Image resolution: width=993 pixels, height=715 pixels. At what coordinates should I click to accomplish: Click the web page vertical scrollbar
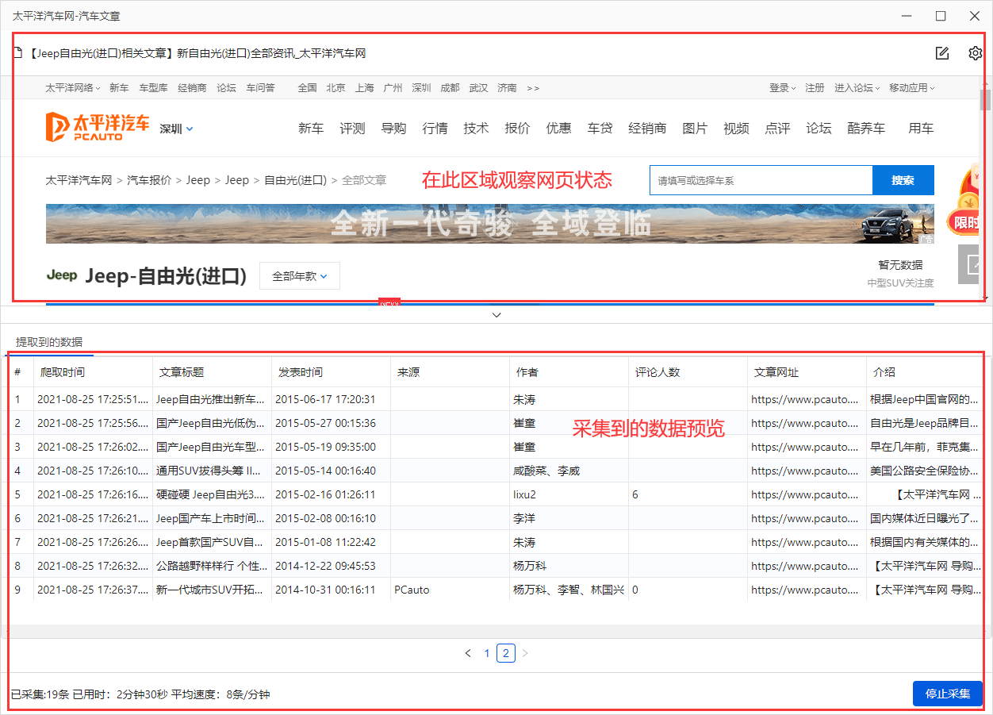(x=985, y=100)
